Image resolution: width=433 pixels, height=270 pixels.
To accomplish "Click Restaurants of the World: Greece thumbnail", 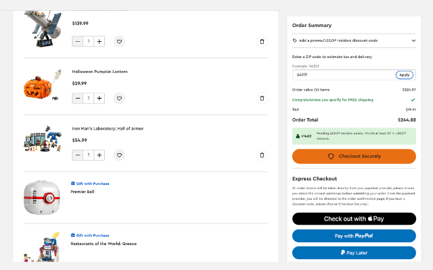I will (x=42, y=247).
